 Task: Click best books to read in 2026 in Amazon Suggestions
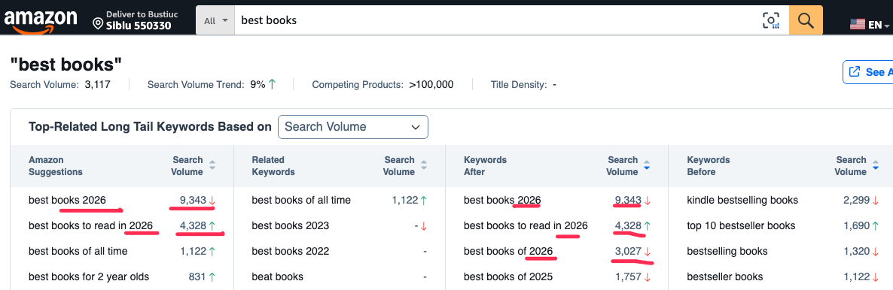coord(90,225)
